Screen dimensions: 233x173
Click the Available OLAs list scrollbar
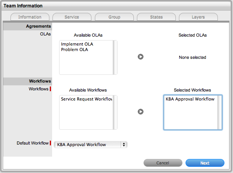coord(115,57)
